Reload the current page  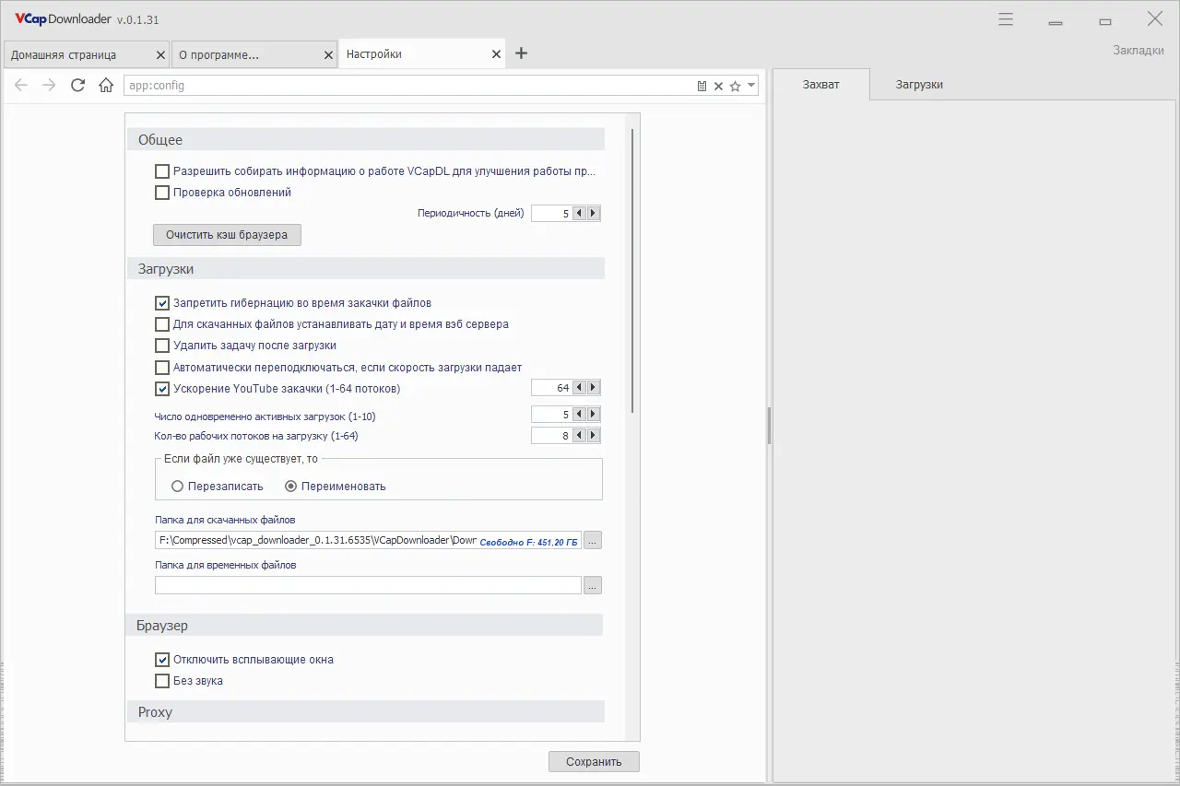[x=78, y=86]
